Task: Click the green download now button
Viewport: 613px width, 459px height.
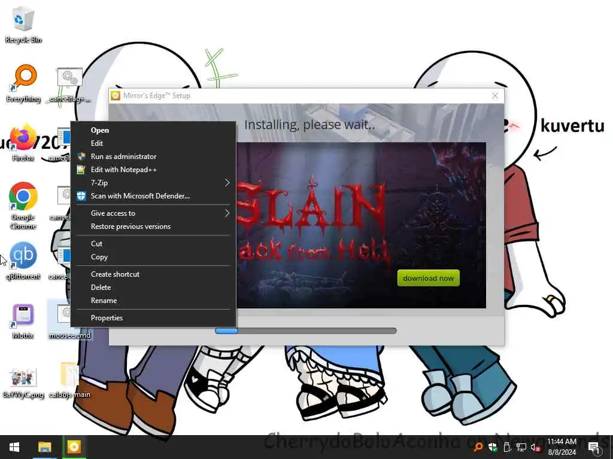Action: [429, 279]
